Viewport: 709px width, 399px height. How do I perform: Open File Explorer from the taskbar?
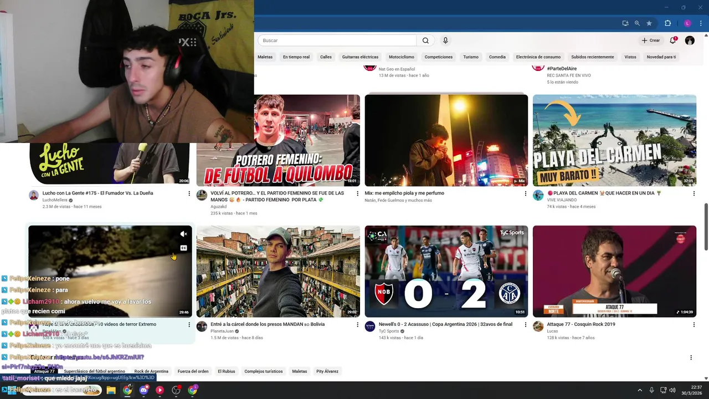coord(111,390)
